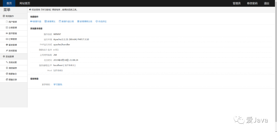Viewport: 277px width, 132px height.
Task: Click the 更多模板 label
Action: tap(47, 84)
